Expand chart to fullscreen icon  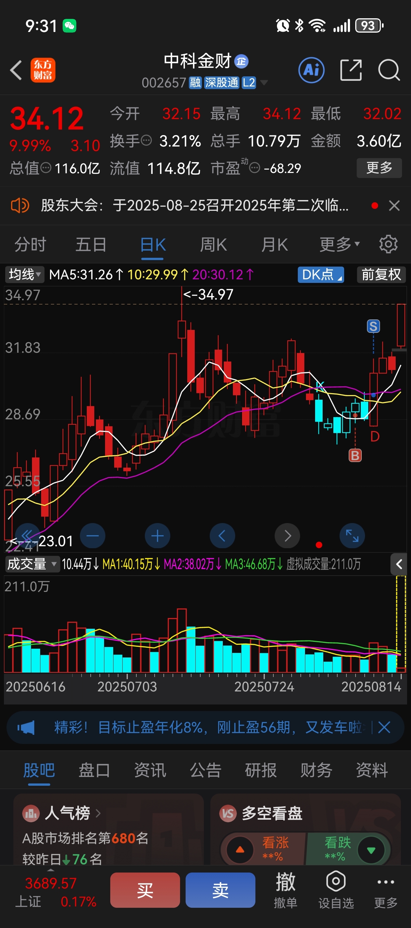(x=352, y=536)
